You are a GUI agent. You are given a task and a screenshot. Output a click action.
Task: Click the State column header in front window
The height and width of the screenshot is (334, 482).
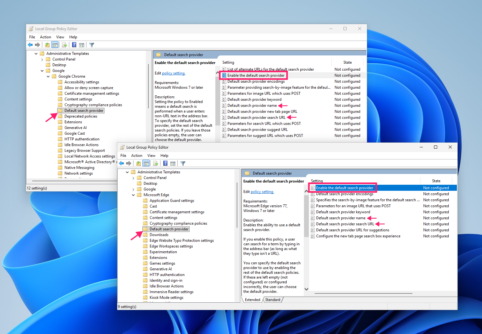[436, 181]
